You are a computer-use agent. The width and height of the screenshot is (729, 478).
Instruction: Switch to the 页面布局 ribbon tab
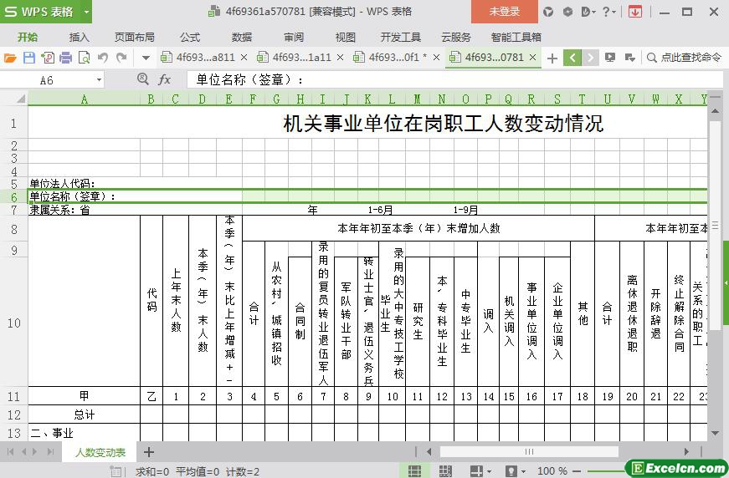135,37
